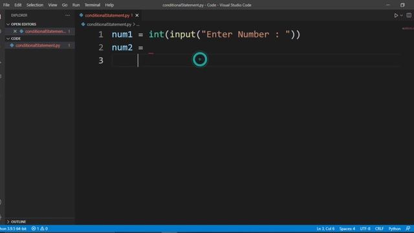The height and width of the screenshot is (233, 414).
Task: Click Python file icon on the editor tab
Action: pos(82,16)
